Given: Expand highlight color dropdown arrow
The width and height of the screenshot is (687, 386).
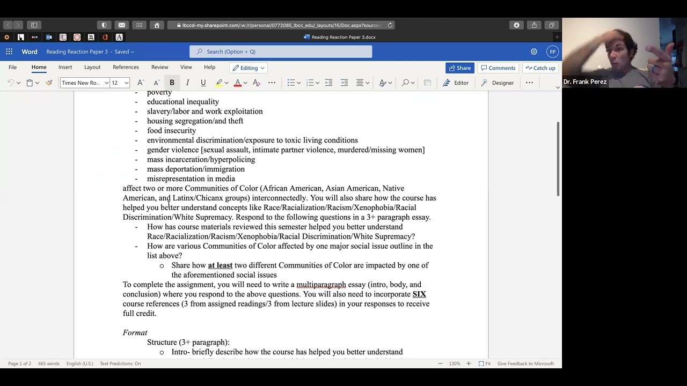Looking at the screenshot, I should click(x=226, y=83).
